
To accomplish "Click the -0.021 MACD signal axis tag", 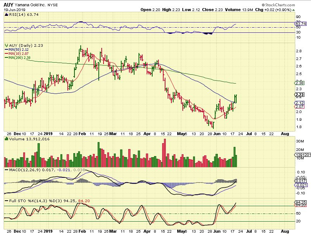I will click(301, 185).
